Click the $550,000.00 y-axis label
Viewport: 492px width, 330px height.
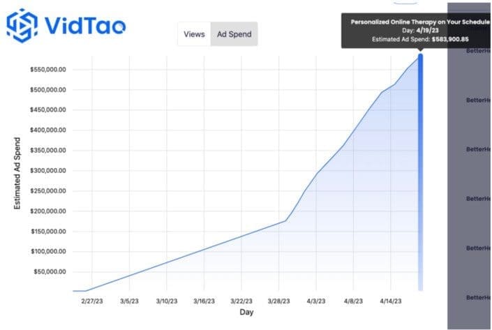48,70
